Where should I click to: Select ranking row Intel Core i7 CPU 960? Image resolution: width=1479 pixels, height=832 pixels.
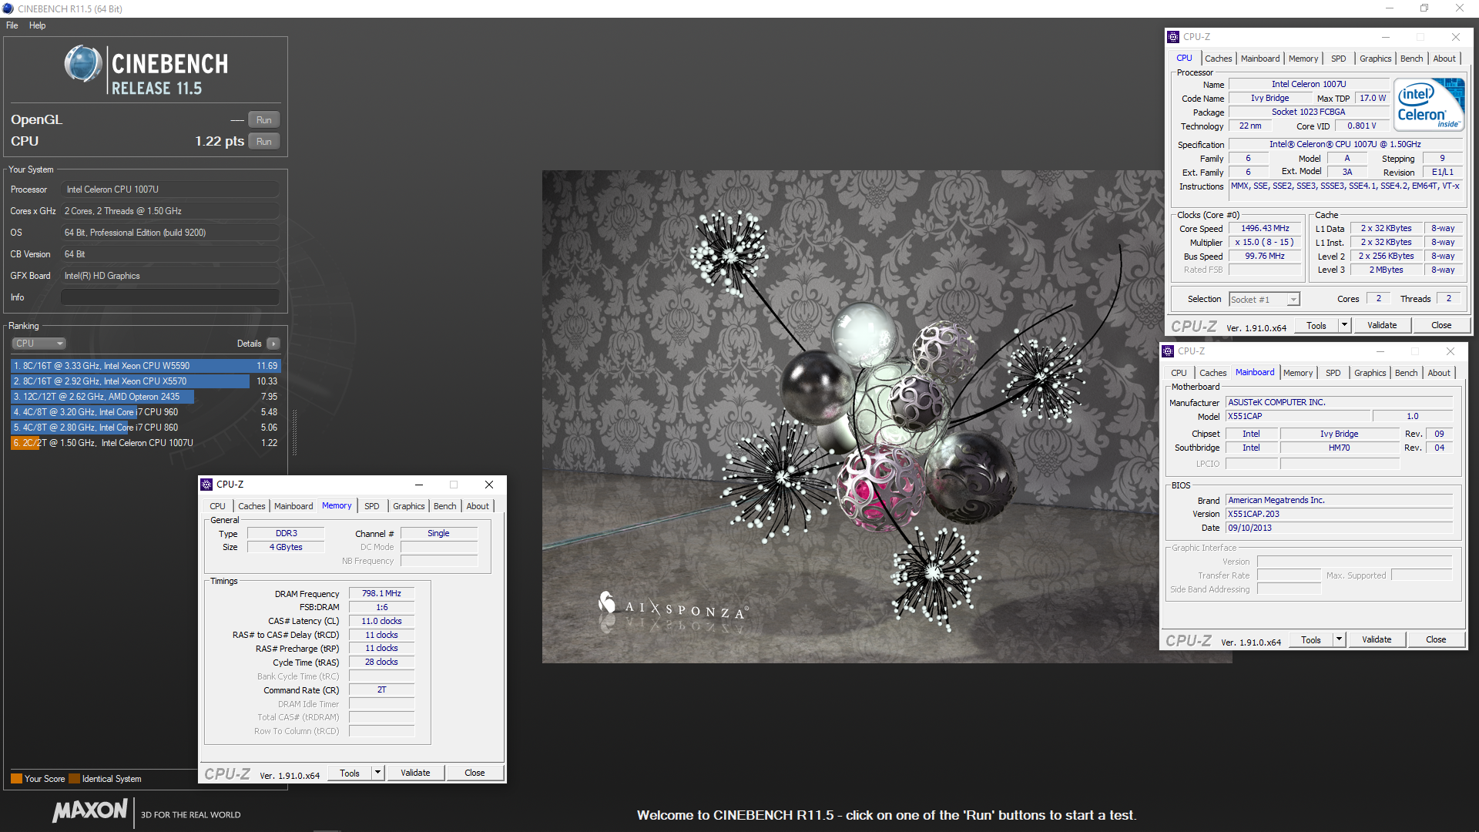click(146, 412)
